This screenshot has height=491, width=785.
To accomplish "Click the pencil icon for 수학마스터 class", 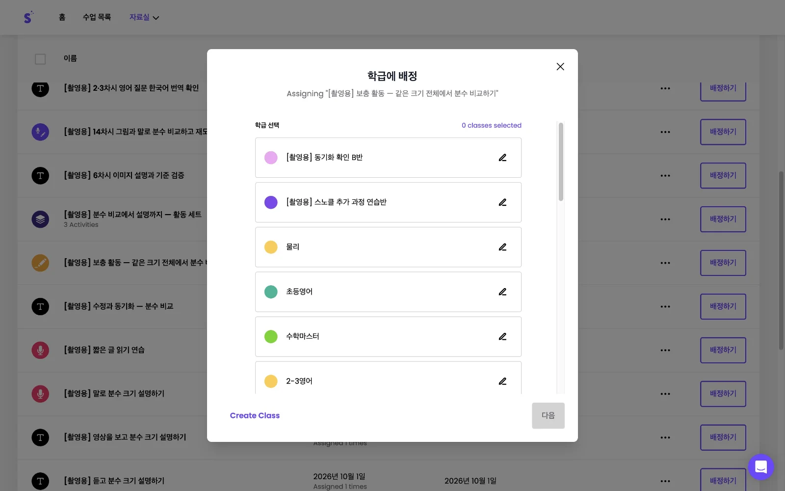I will tap(502, 336).
